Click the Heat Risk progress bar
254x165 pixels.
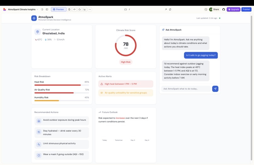tap(61, 85)
